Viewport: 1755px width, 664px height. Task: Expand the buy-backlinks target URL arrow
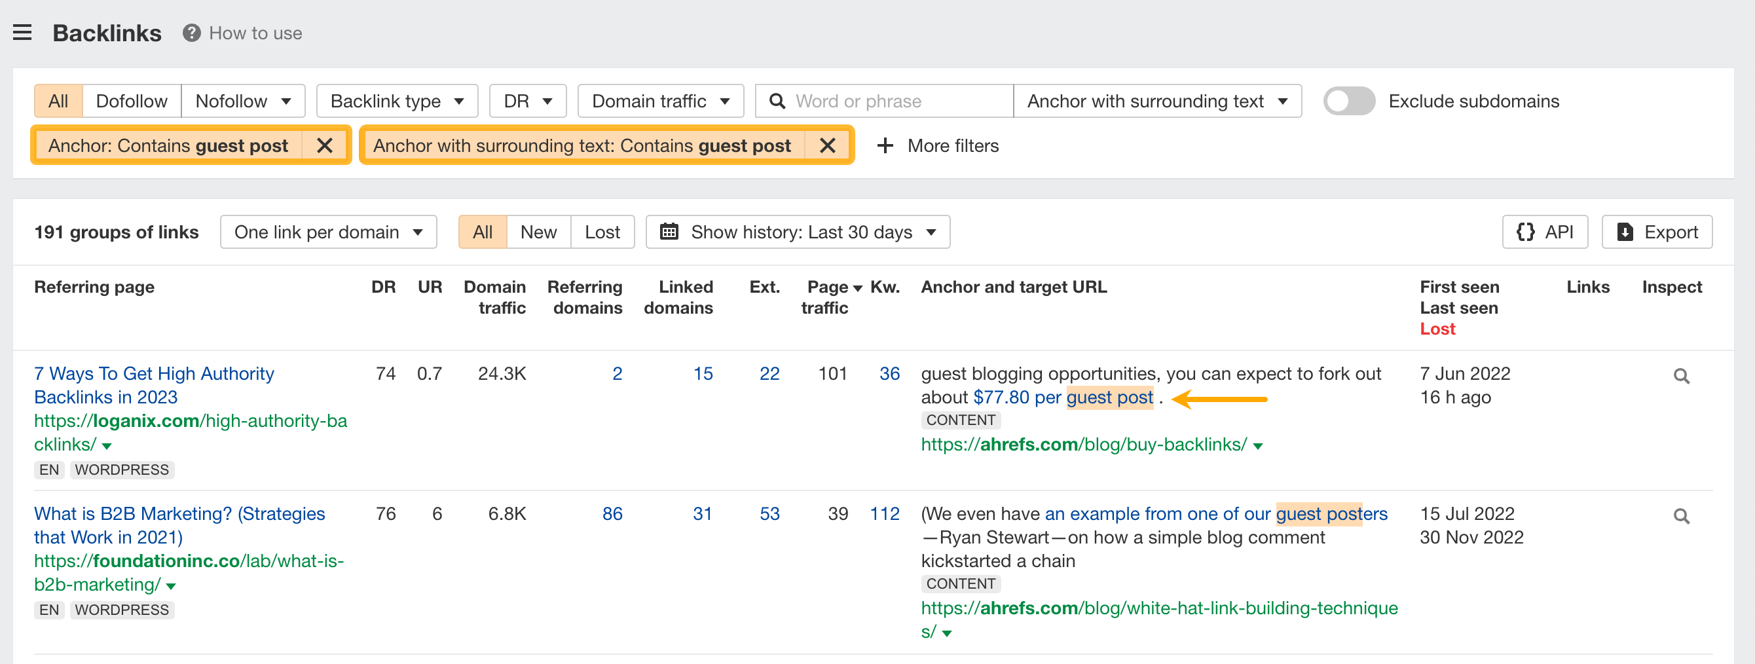(1259, 446)
